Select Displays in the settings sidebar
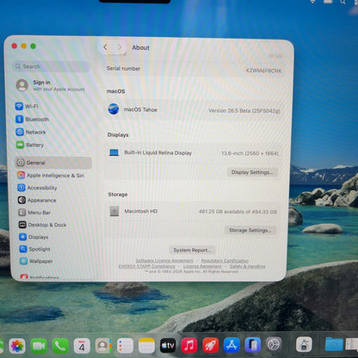This screenshot has height=358, width=358. pos(34,237)
